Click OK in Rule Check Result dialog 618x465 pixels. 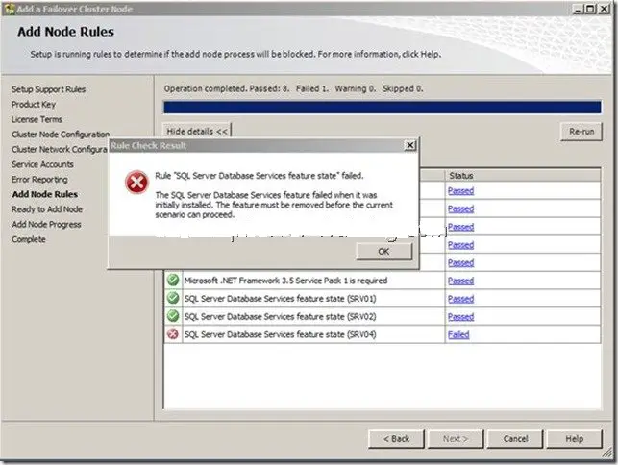(383, 251)
